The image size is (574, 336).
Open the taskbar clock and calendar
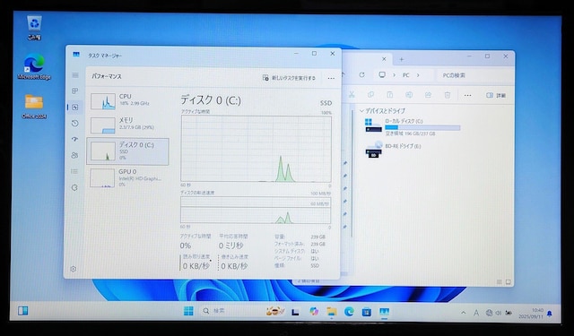point(531,314)
